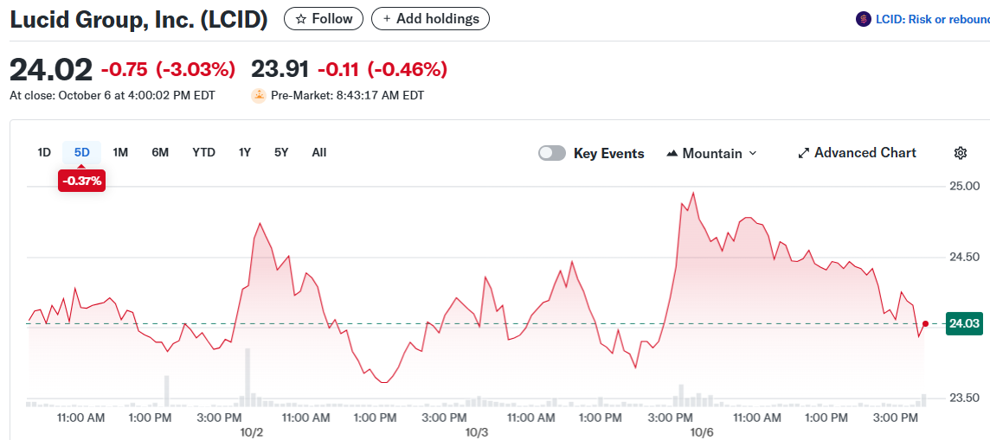
Task: Open chart settings gear icon
Action: tap(960, 153)
